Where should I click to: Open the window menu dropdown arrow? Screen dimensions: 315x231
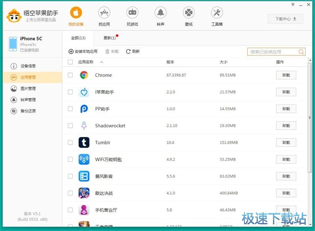pos(293,5)
